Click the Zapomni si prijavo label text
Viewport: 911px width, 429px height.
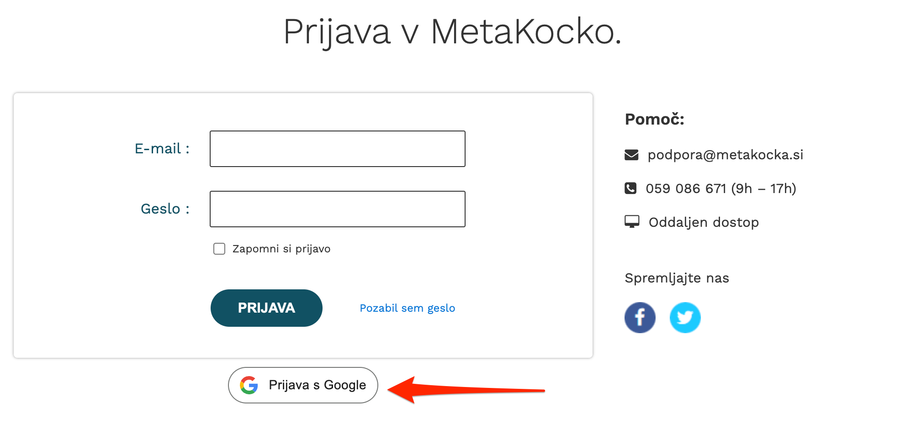pyautogui.click(x=281, y=249)
